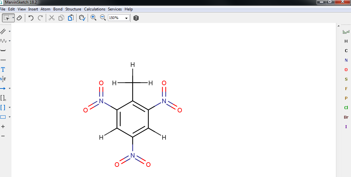The height and width of the screenshot is (177, 351).
Task: Run the Clean/Check structure tool
Action: tap(82, 18)
